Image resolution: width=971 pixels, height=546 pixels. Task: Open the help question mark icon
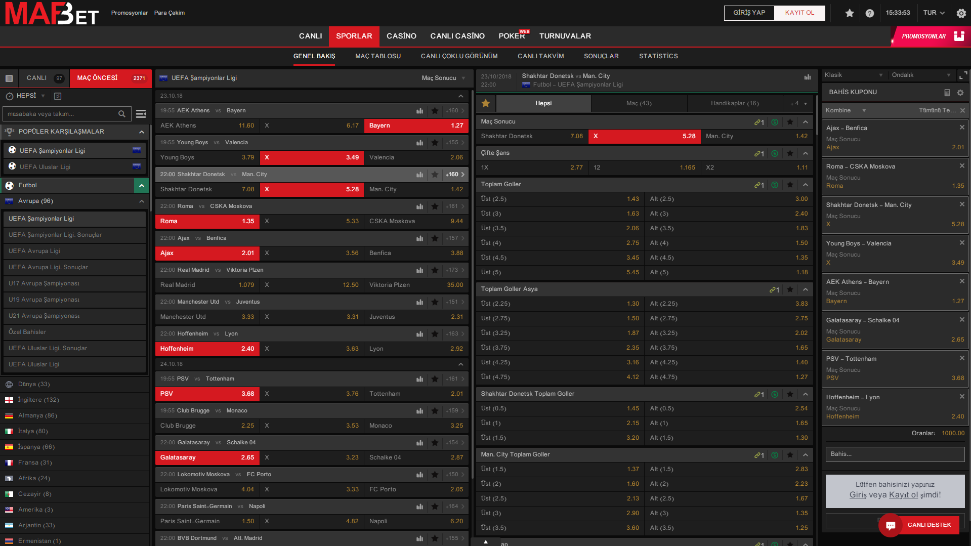[869, 13]
